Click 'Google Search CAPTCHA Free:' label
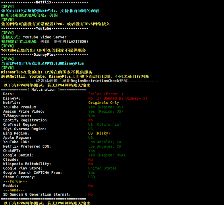224x205 pixels. (32, 173)
